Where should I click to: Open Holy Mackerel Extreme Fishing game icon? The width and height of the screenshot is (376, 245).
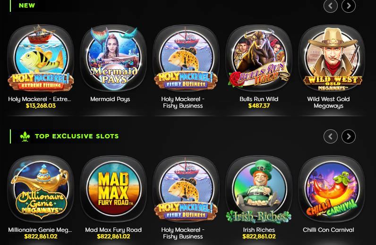tap(41, 58)
